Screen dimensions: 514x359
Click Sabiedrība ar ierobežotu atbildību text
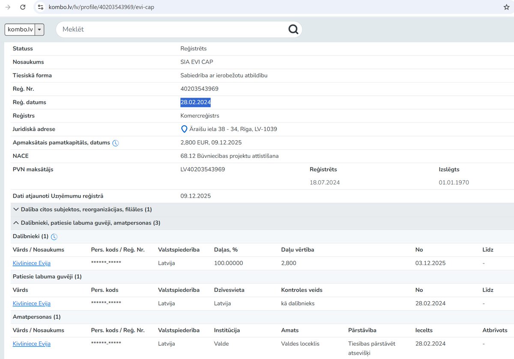pyautogui.click(x=224, y=75)
